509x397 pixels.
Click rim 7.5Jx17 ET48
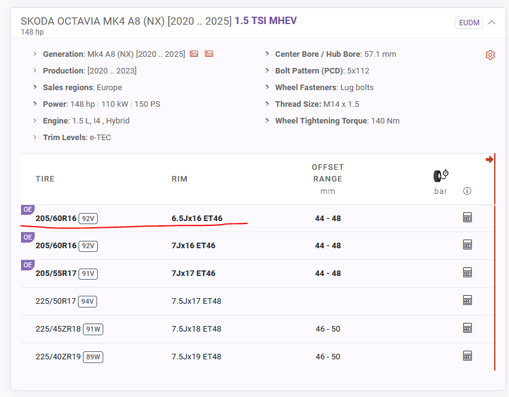click(x=197, y=301)
